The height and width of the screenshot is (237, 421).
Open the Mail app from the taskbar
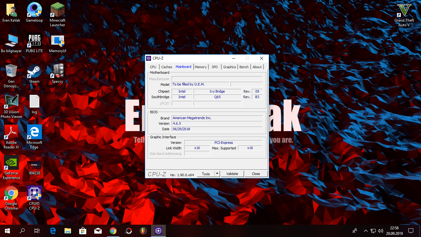pyautogui.click(x=98, y=231)
